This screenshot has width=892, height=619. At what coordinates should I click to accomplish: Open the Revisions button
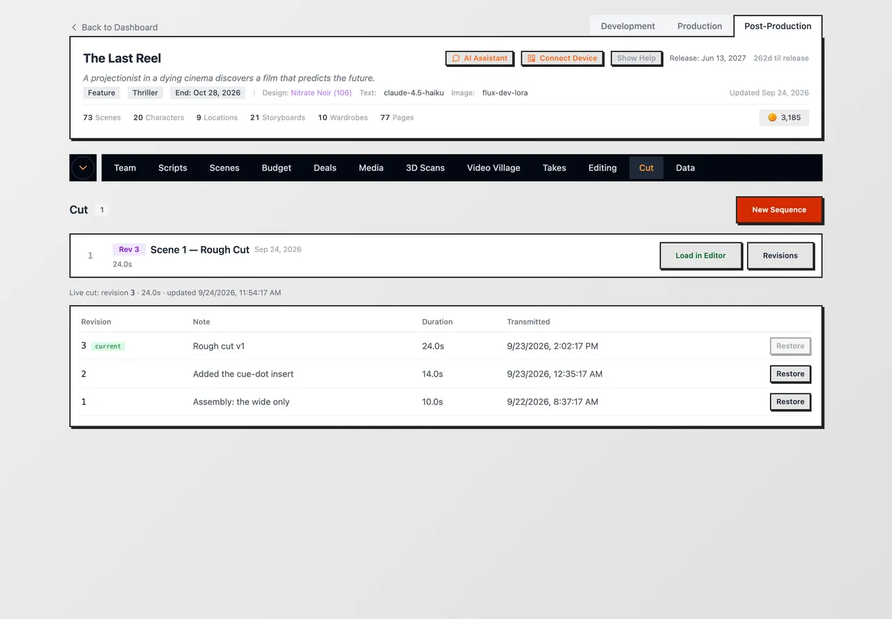[780, 256]
